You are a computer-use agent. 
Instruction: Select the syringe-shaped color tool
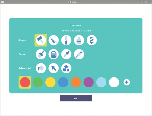(x=79, y=54)
